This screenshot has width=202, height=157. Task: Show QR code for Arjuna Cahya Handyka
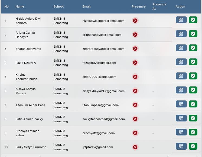(181, 34)
